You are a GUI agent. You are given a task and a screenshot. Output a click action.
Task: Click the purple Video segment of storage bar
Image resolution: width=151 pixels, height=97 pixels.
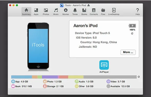pyautogui.click(x=50, y=77)
